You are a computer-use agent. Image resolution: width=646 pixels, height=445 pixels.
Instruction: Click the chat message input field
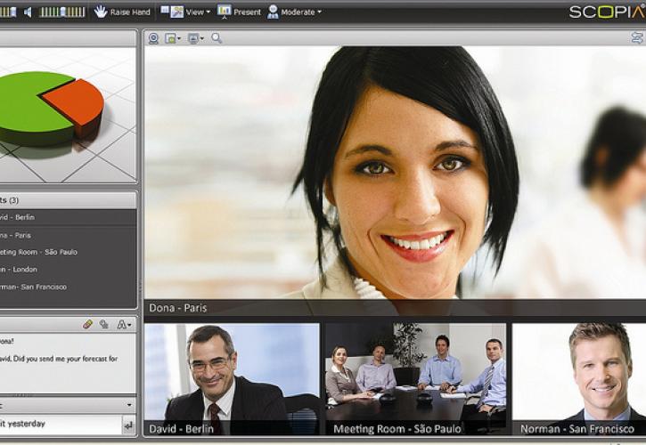coord(61,424)
